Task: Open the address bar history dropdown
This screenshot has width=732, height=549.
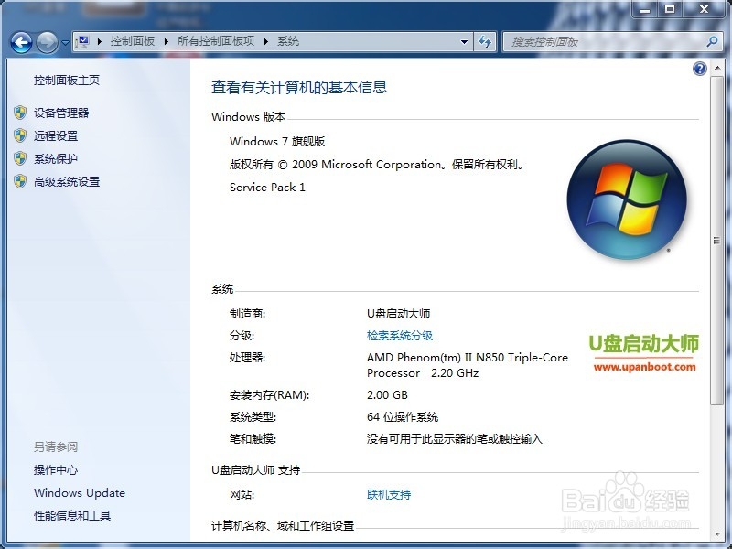Action: click(x=464, y=41)
